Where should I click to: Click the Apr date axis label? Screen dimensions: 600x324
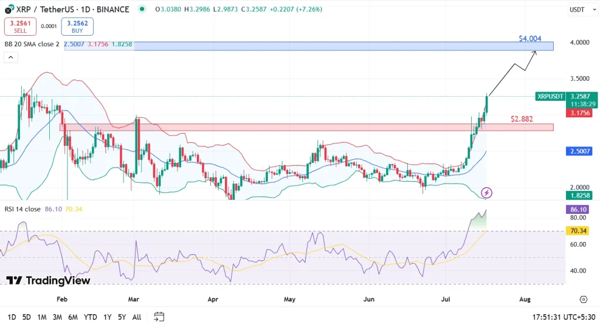pyautogui.click(x=213, y=299)
